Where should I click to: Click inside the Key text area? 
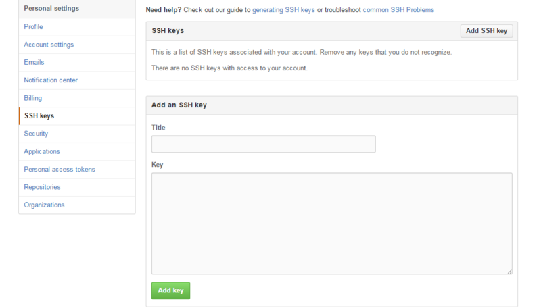click(331, 223)
